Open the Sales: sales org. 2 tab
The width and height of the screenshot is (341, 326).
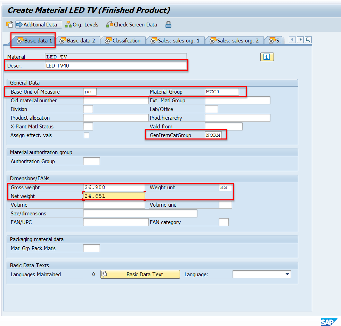pos(234,41)
